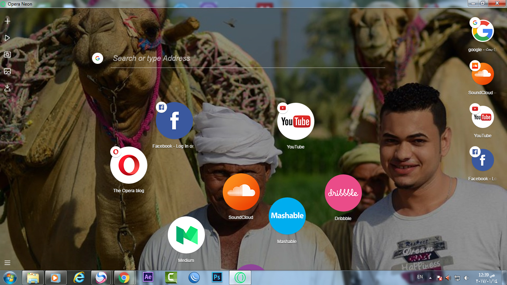Open the hamburger menu at bottom left
Viewport: 507px width, 285px height.
pyautogui.click(x=7, y=263)
